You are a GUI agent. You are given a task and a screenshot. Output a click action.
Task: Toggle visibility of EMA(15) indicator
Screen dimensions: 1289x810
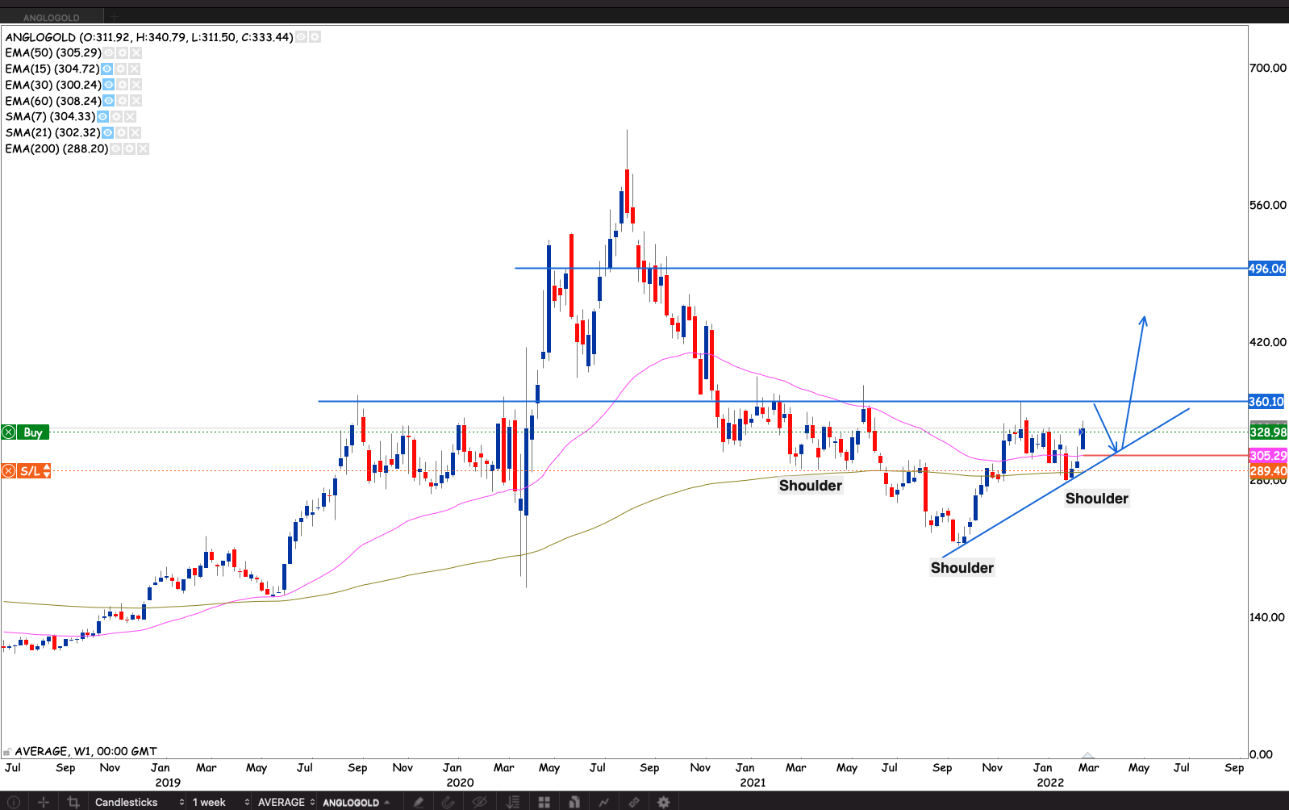point(106,69)
